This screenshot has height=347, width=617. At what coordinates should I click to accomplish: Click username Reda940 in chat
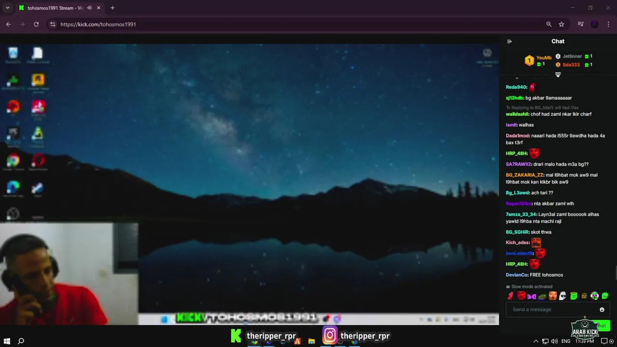tap(516, 87)
